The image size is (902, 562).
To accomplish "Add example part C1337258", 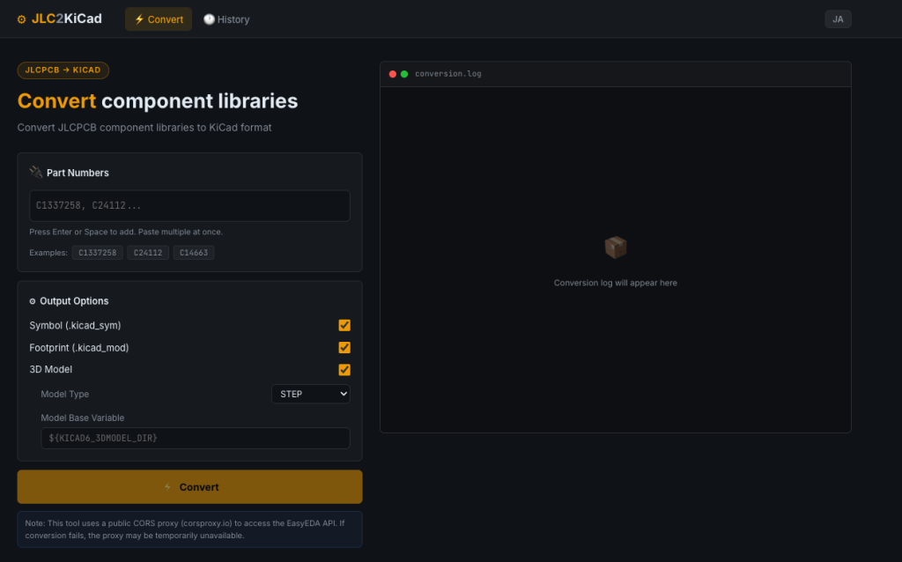I will tap(97, 253).
